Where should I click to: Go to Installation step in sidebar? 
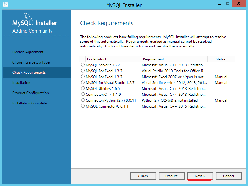pos(21,83)
